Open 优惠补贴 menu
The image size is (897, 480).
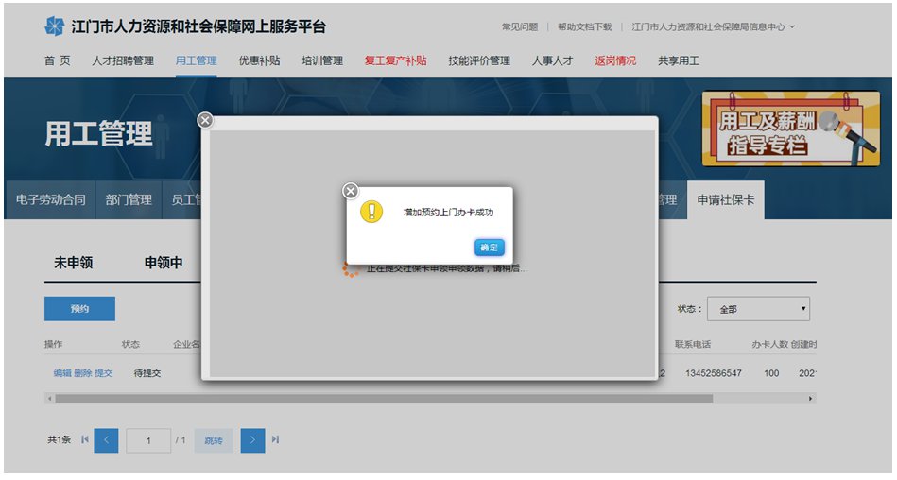[259, 60]
